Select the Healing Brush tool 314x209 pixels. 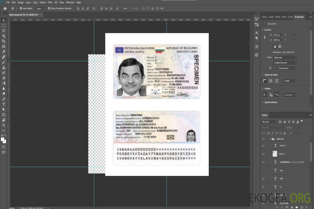3,57
